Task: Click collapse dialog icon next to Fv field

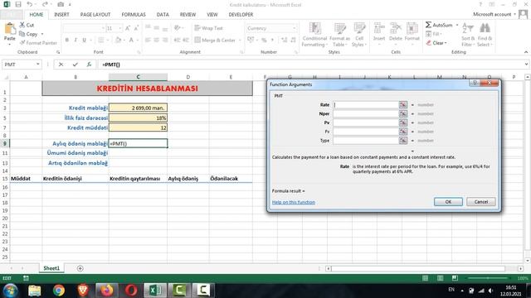Action: click(x=403, y=132)
